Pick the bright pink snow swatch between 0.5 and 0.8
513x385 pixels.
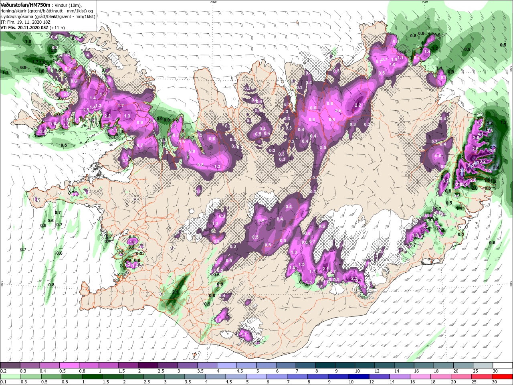coord(69,365)
